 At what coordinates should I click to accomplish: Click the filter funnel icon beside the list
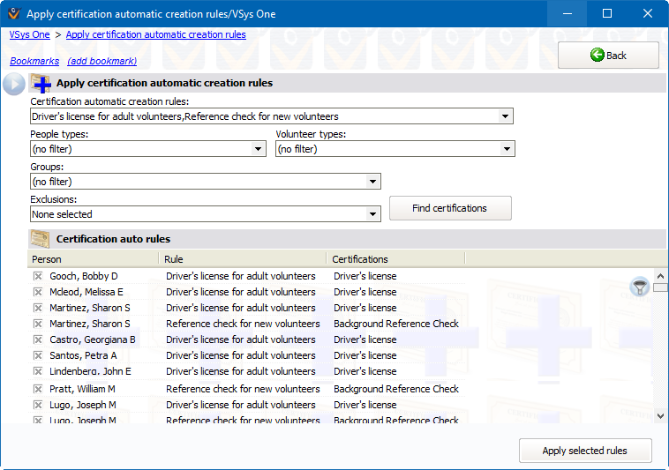(x=640, y=287)
